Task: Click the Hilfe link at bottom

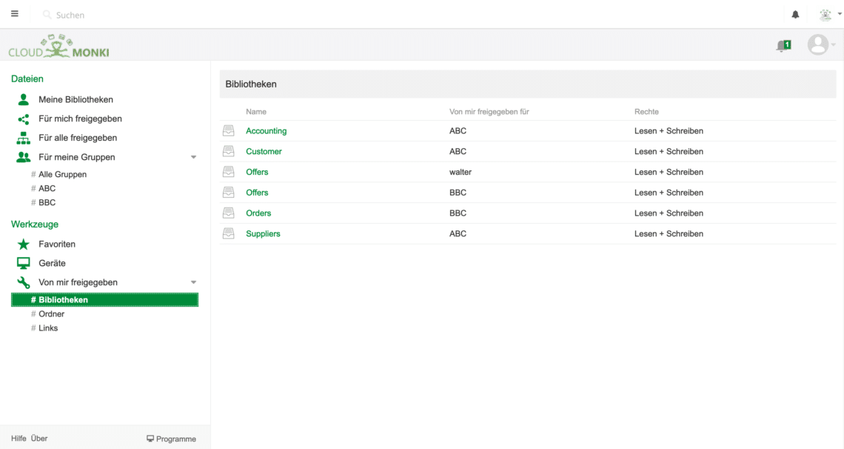Action: [x=18, y=438]
